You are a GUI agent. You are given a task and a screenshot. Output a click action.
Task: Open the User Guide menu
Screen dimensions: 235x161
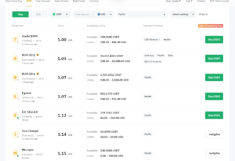[x=173, y=1]
